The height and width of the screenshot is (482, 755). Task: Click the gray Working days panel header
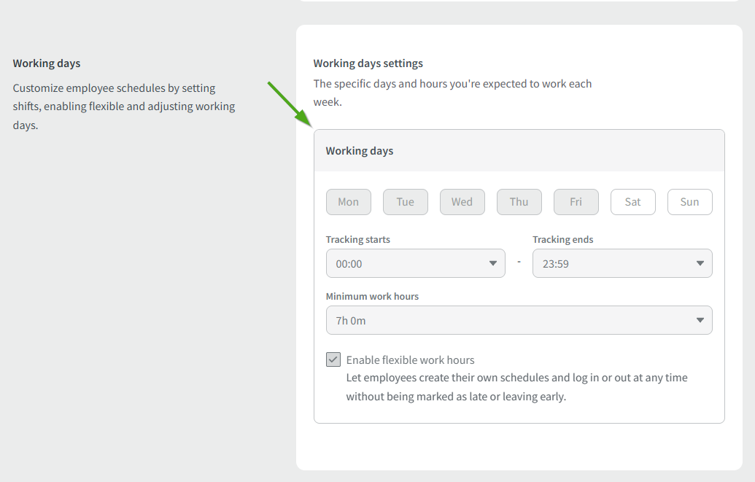(x=519, y=151)
